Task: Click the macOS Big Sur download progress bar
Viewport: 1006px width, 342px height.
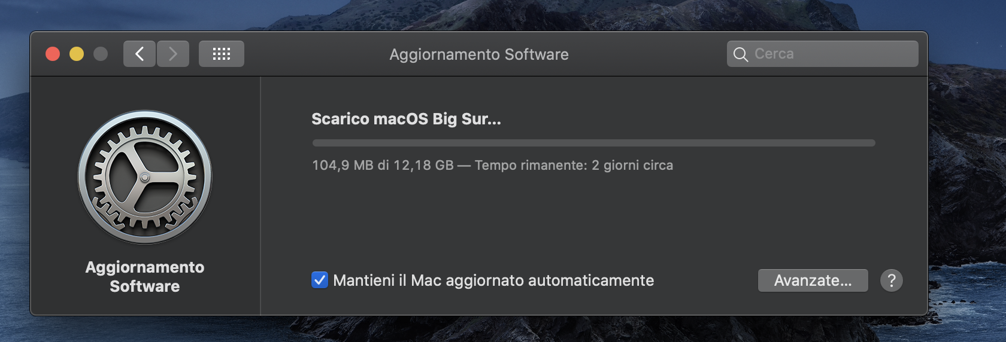Action: 593,143
